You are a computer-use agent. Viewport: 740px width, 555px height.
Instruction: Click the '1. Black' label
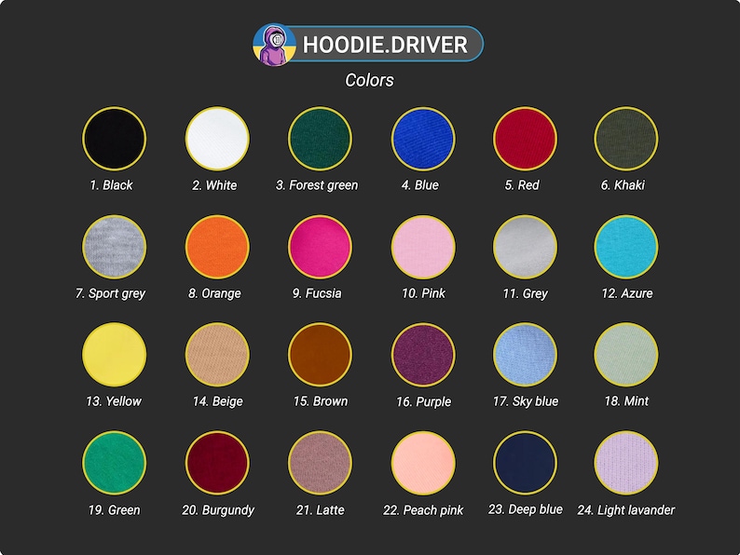click(x=112, y=185)
